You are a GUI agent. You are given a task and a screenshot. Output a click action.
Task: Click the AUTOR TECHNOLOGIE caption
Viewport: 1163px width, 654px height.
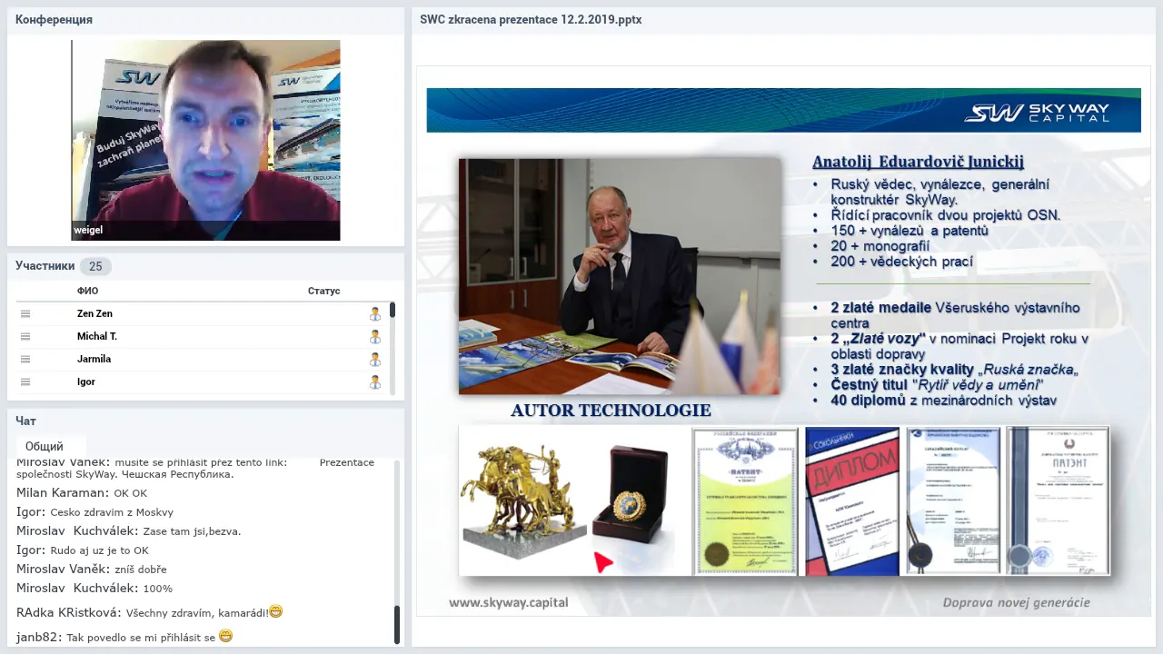(x=611, y=411)
